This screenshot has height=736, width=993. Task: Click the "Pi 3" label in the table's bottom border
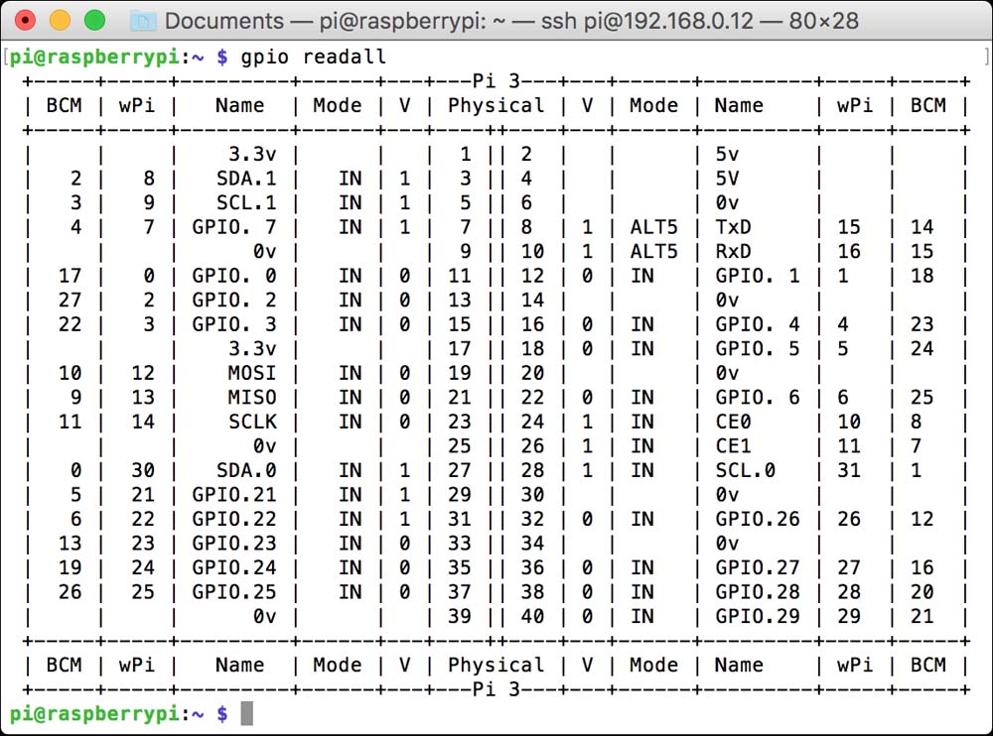pyautogui.click(x=497, y=688)
